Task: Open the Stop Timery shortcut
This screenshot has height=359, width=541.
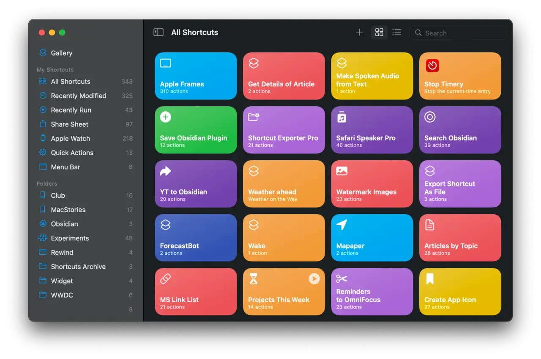Action: click(460, 76)
